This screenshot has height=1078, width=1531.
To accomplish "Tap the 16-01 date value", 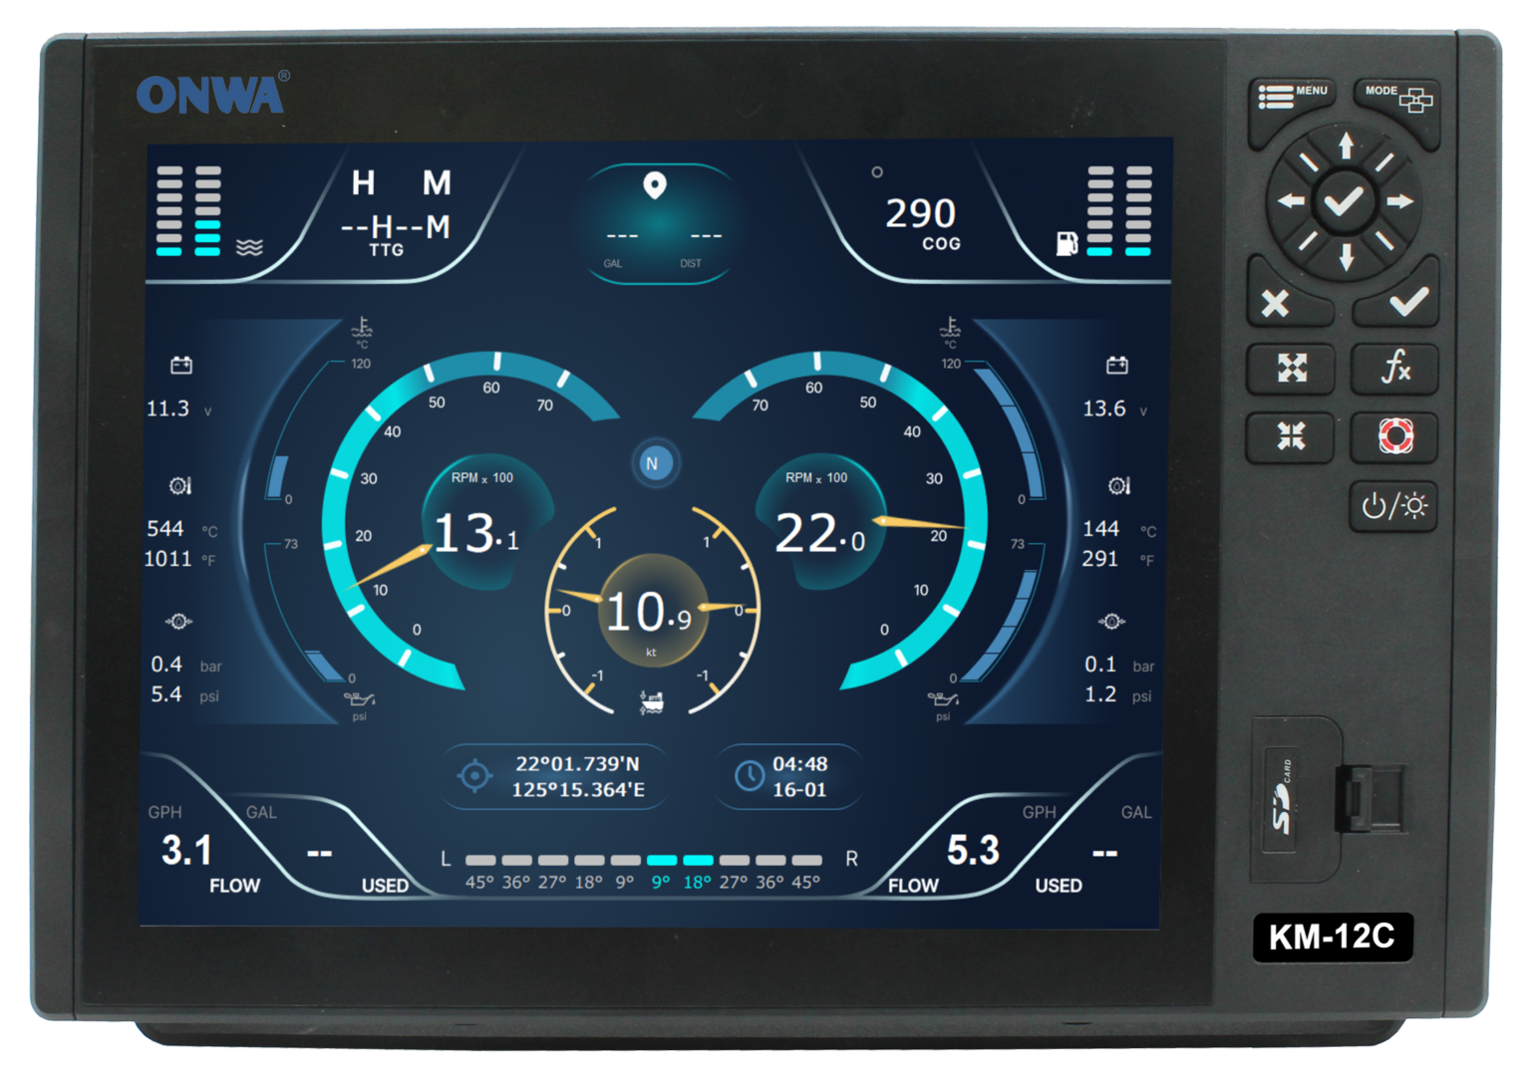I will tap(799, 789).
